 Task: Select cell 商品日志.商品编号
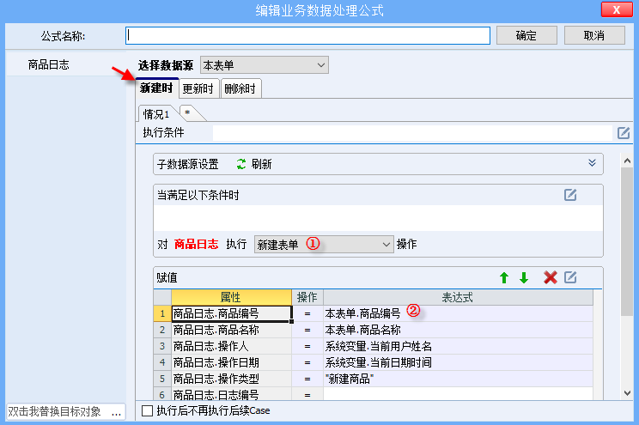231,313
